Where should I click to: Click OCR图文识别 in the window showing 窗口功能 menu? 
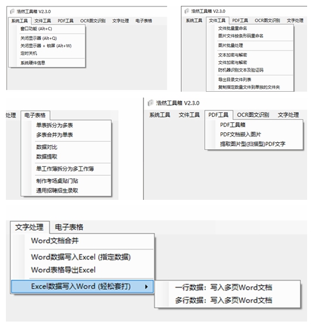(93, 21)
